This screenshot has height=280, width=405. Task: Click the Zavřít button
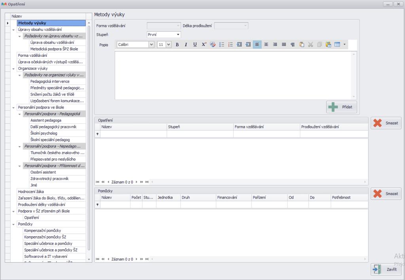(386, 269)
